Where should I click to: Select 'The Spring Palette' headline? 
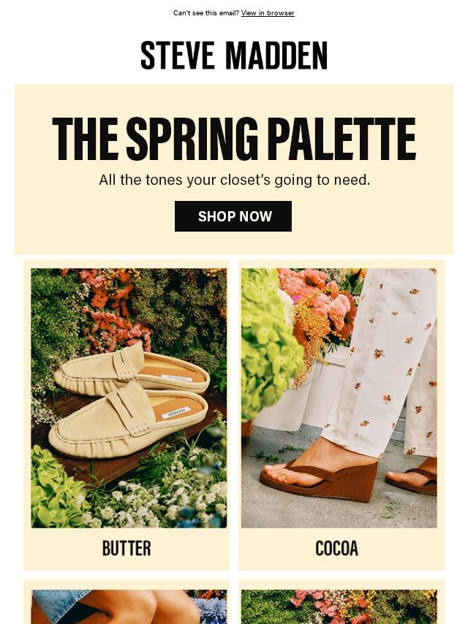tap(234, 139)
